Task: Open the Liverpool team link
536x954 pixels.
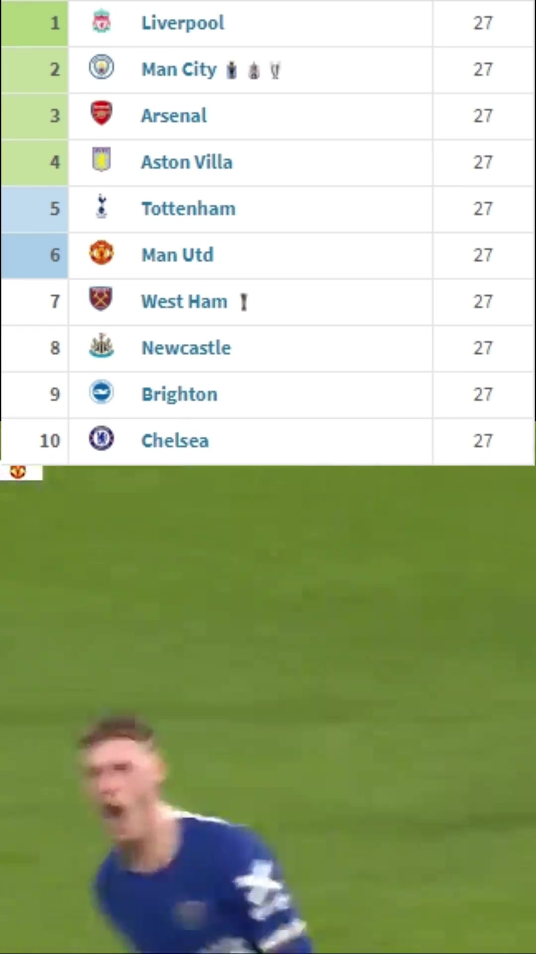Action: 183,23
